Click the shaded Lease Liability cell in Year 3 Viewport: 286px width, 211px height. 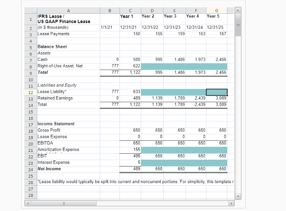coord(174,92)
